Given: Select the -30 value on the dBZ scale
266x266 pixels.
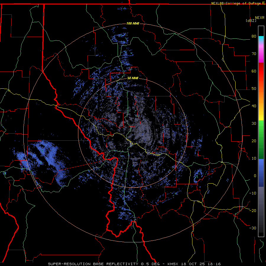Looking at the screenshot, I should [253, 228].
